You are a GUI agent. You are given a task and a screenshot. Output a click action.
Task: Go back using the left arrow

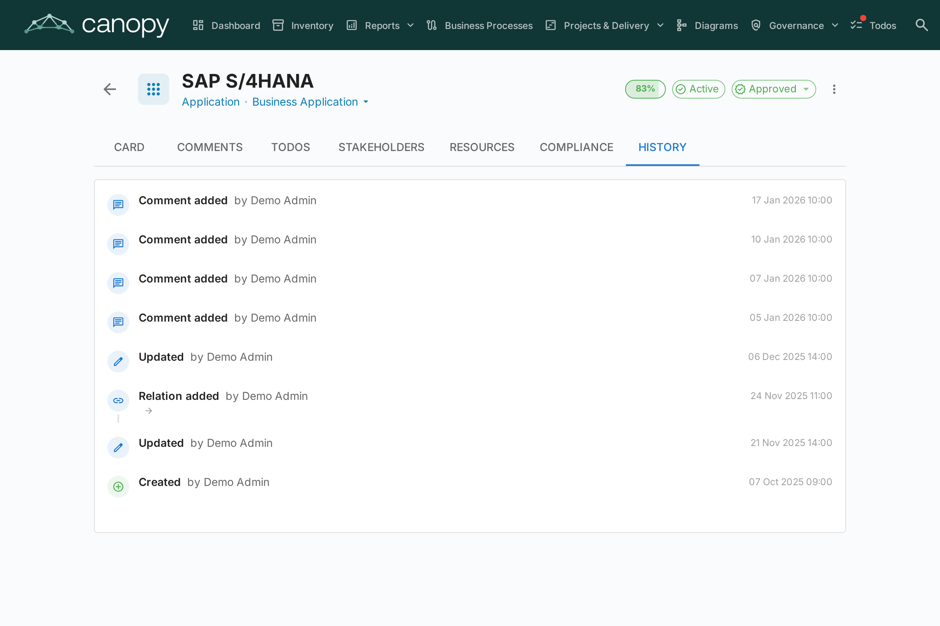[x=110, y=89]
